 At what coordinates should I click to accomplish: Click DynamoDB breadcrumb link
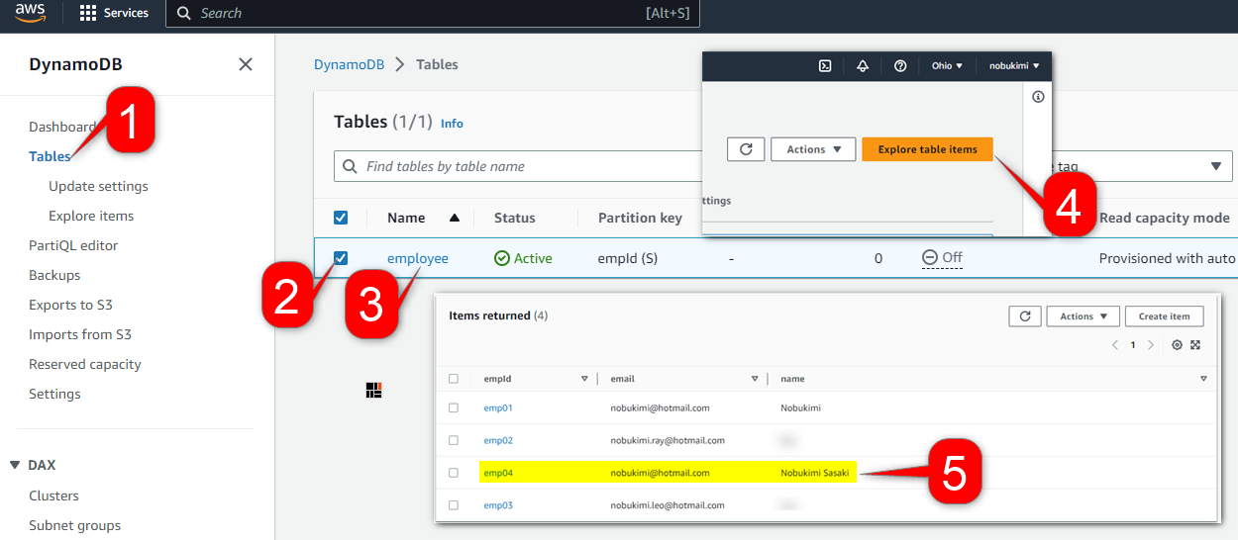(350, 64)
